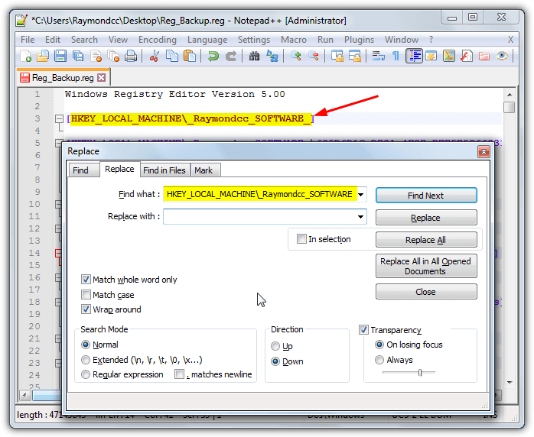
Task: Open the Encoding menu
Action: (158, 40)
